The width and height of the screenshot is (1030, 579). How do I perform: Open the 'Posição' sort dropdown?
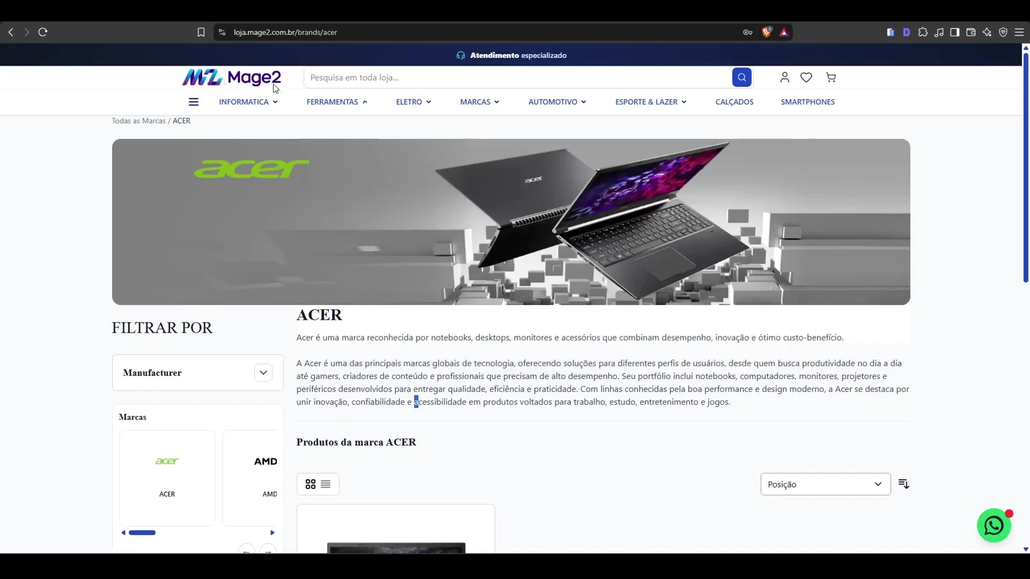825,484
